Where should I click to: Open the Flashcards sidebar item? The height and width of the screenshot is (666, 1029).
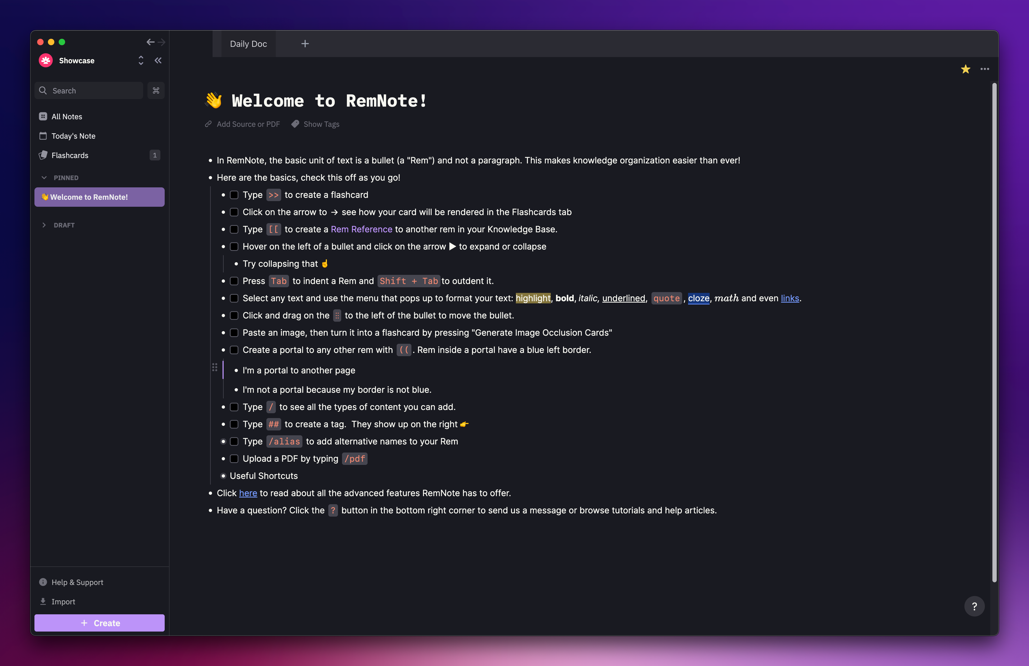pyautogui.click(x=70, y=155)
